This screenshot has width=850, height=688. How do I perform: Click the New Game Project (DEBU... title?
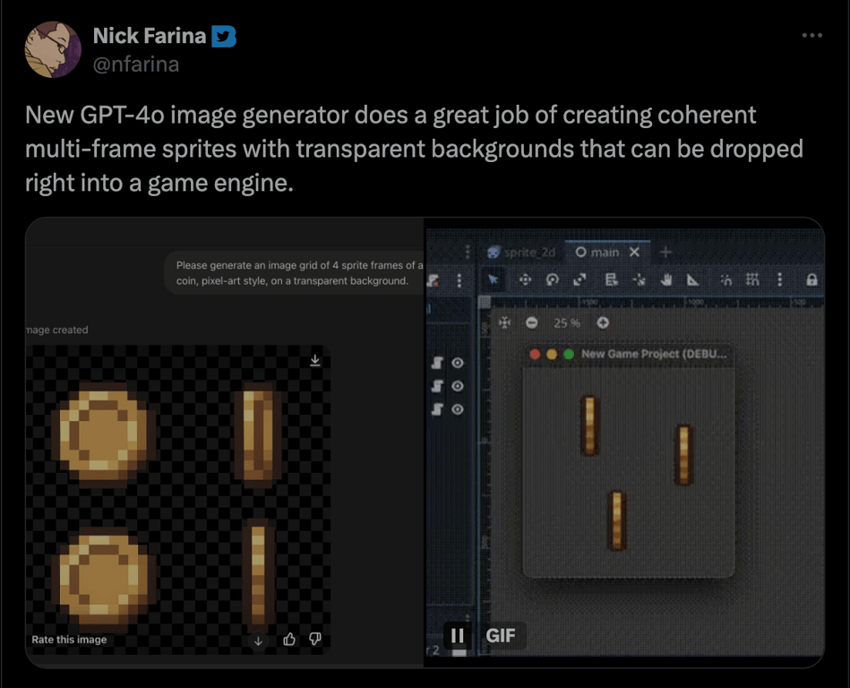[654, 354]
